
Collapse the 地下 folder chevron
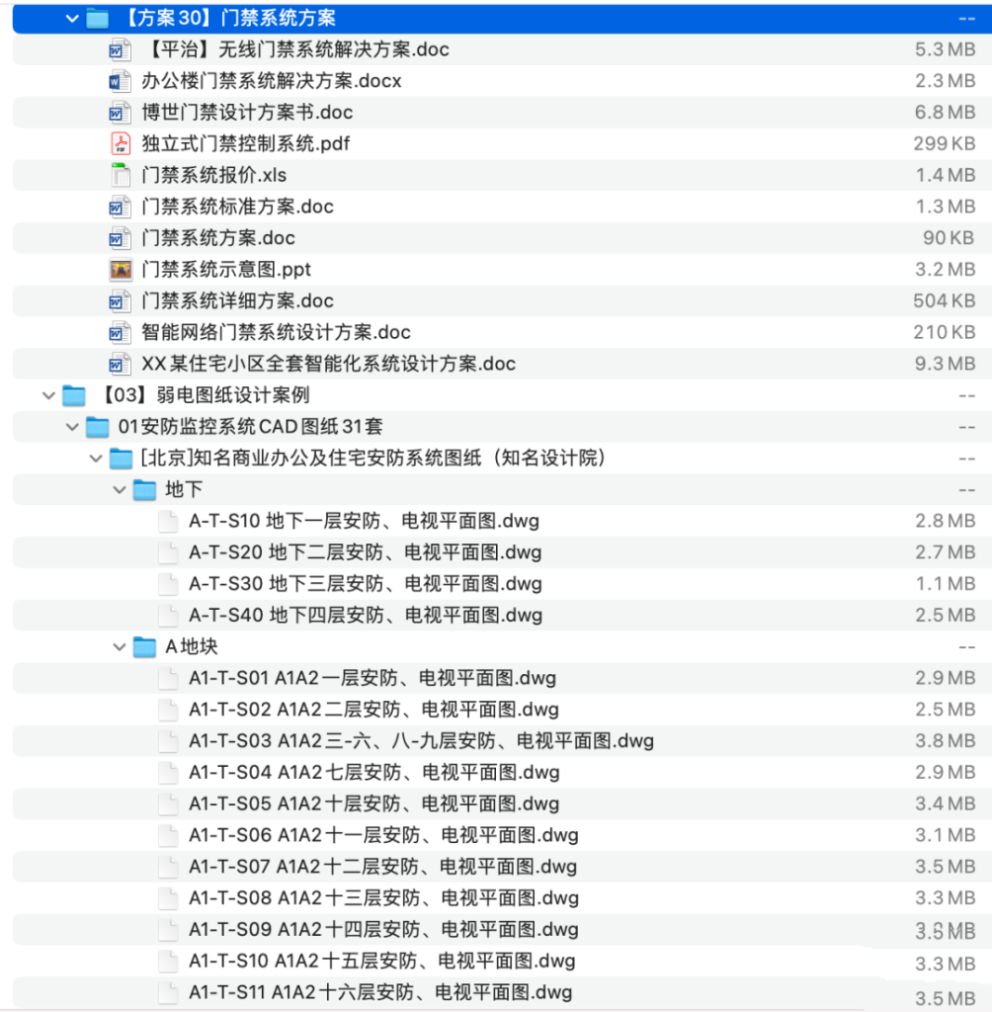(118, 489)
